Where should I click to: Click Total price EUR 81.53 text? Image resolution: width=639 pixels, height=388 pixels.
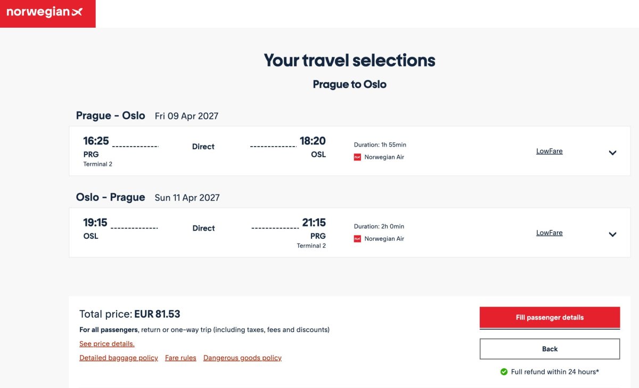(x=130, y=314)
